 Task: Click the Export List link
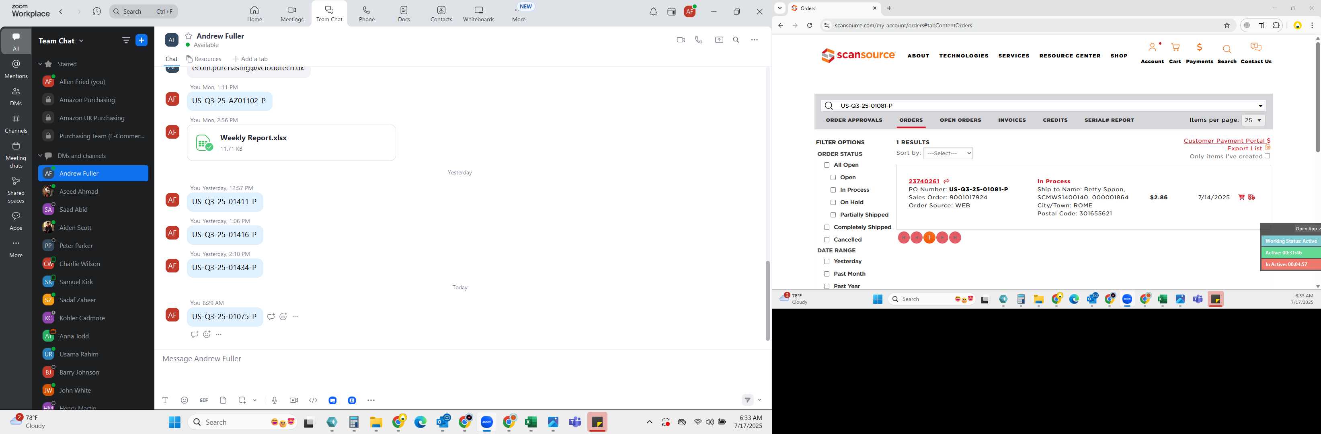1245,149
